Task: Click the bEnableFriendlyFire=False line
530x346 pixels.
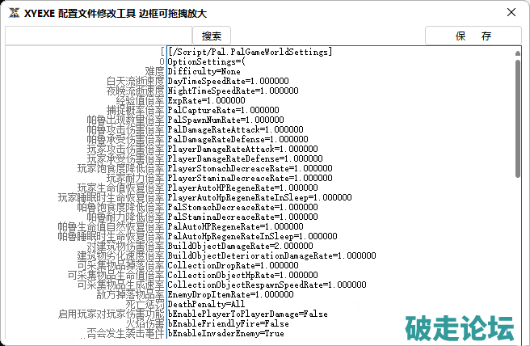Action: [217, 323]
